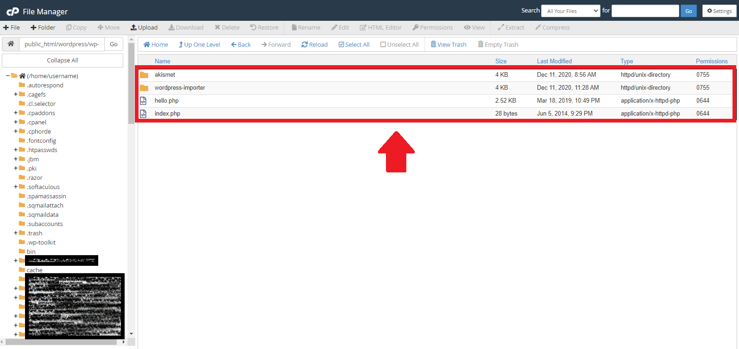Click the cPanel logo icon
The image size is (739, 349).
[13, 12]
